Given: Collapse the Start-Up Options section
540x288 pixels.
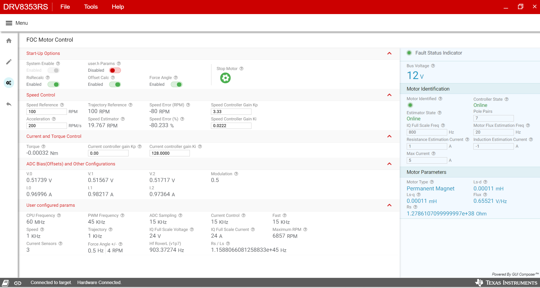Looking at the screenshot, I should tap(389, 53).
